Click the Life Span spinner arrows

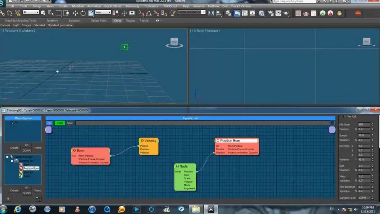pos(372,124)
